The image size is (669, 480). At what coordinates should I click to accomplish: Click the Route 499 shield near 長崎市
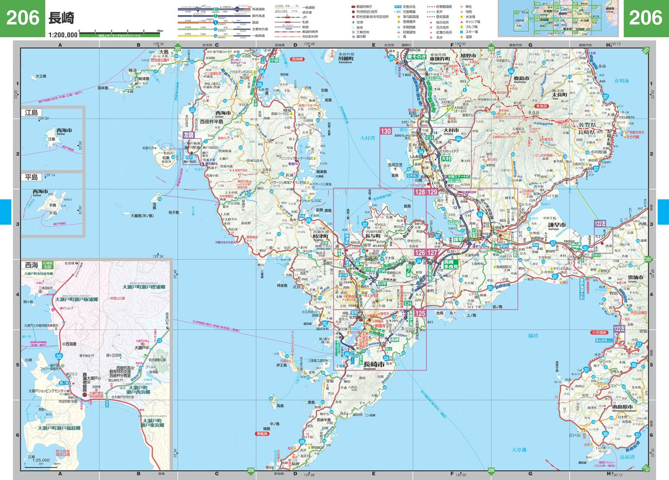[348, 354]
